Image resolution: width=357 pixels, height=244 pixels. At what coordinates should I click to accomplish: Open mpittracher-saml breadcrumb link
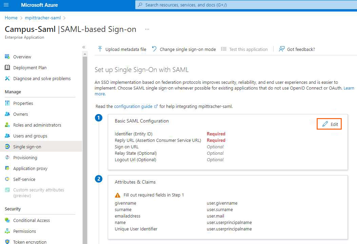pyautogui.click(x=43, y=18)
